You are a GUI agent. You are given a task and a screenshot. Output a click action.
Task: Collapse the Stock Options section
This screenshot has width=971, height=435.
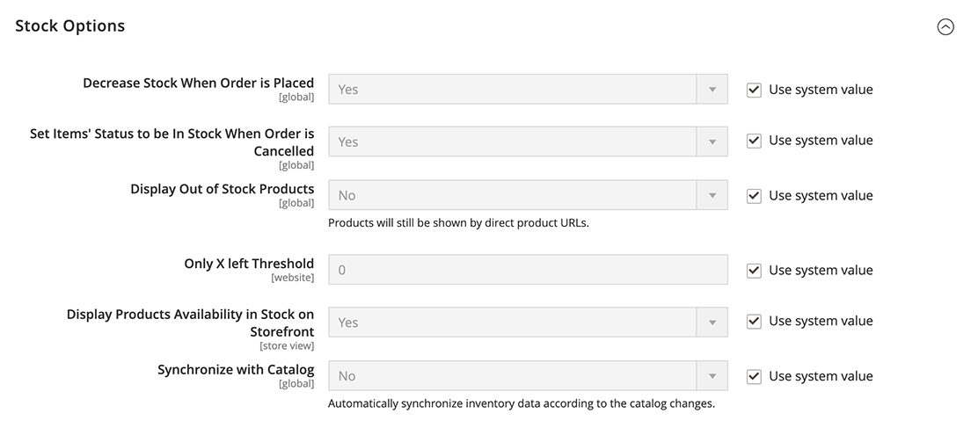[x=945, y=26]
